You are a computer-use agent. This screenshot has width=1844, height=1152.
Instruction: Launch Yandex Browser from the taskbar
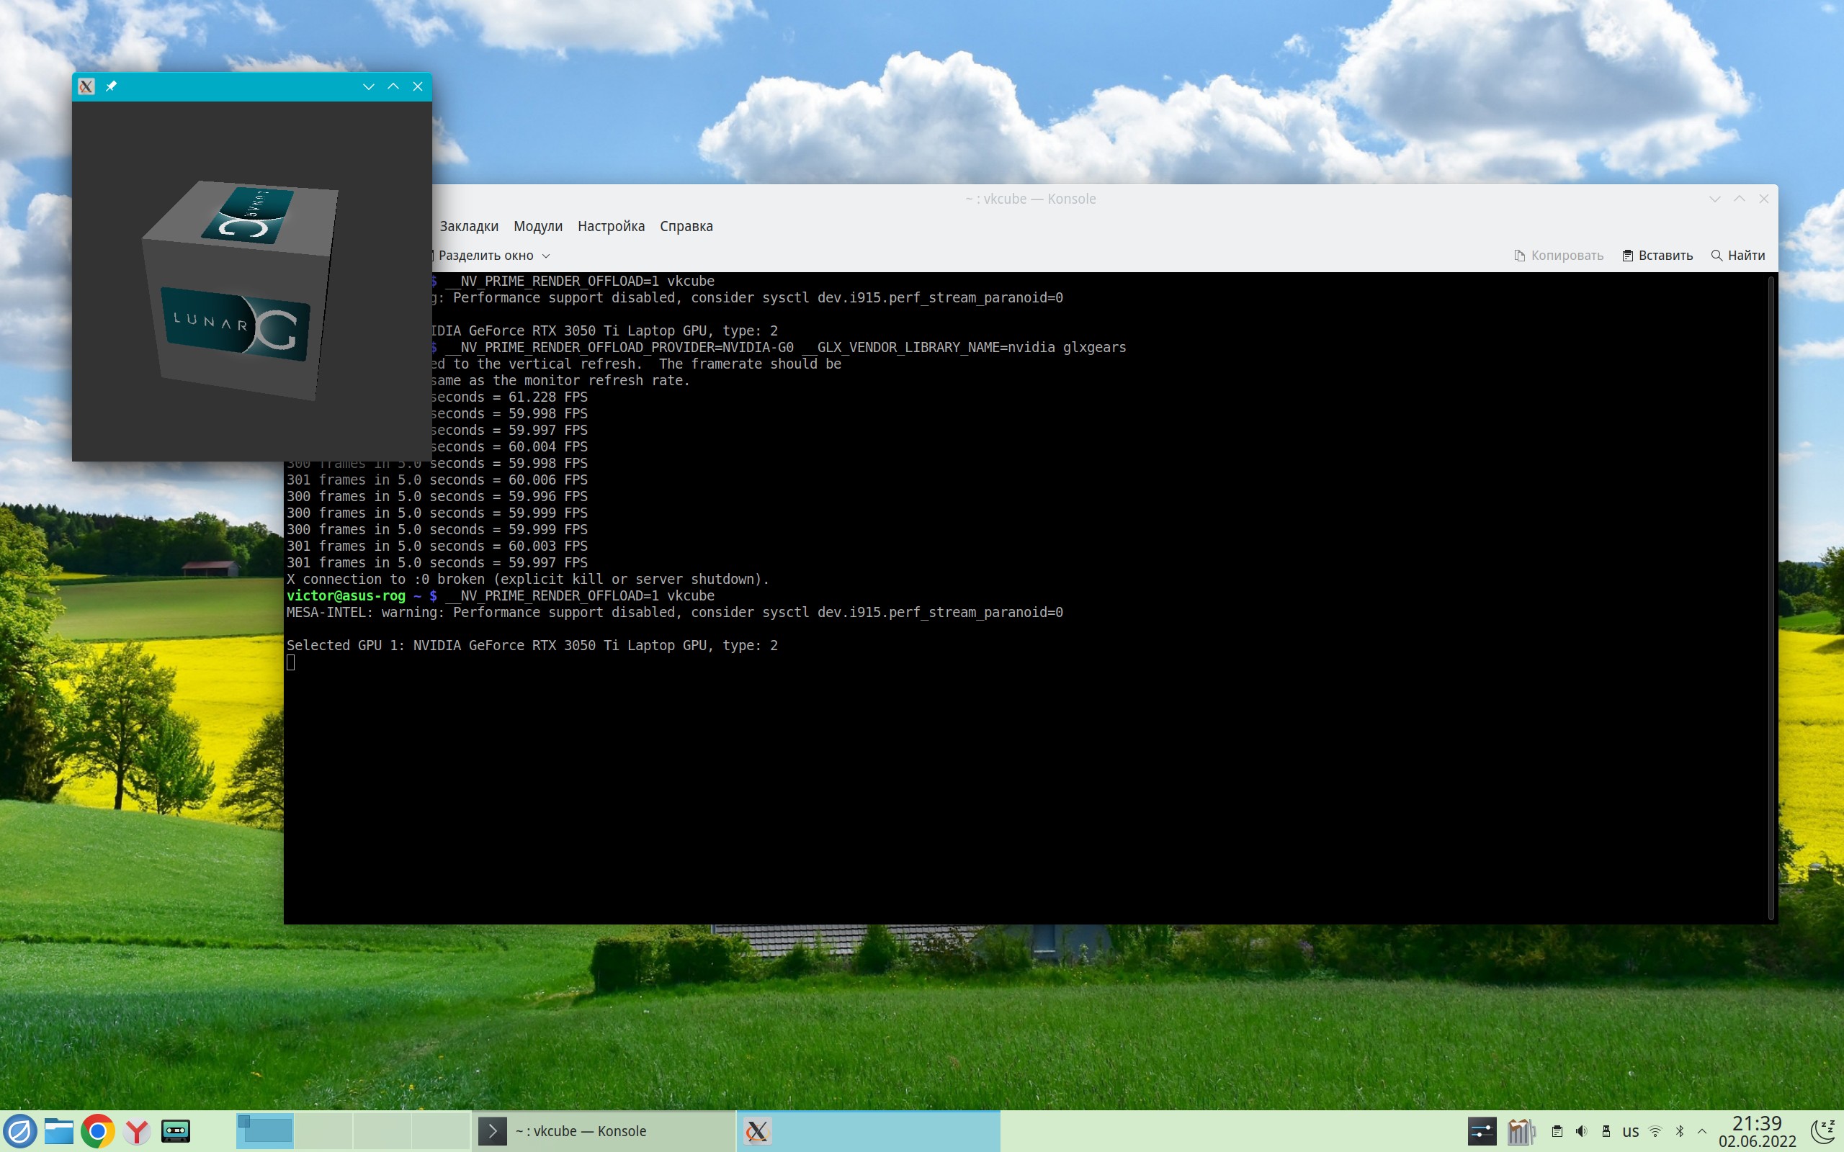[137, 1130]
